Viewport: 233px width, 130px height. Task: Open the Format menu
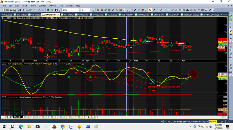[x=33, y=6]
